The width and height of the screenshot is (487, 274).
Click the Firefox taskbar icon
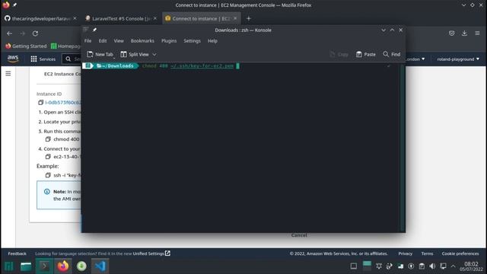[63, 266]
